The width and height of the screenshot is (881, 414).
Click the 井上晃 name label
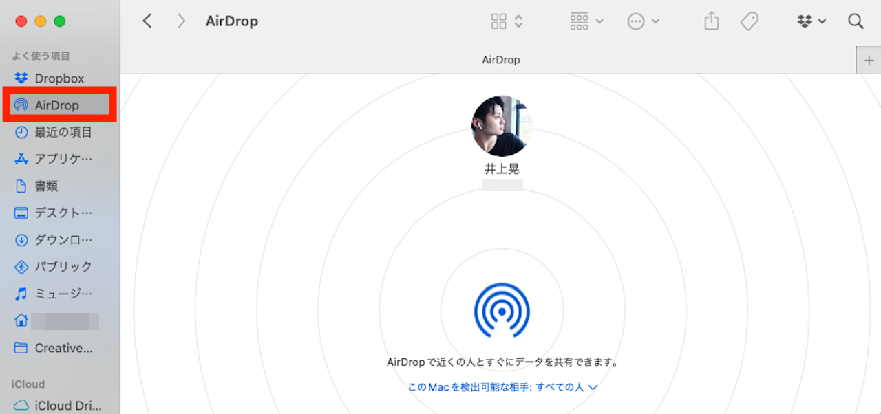502,168
